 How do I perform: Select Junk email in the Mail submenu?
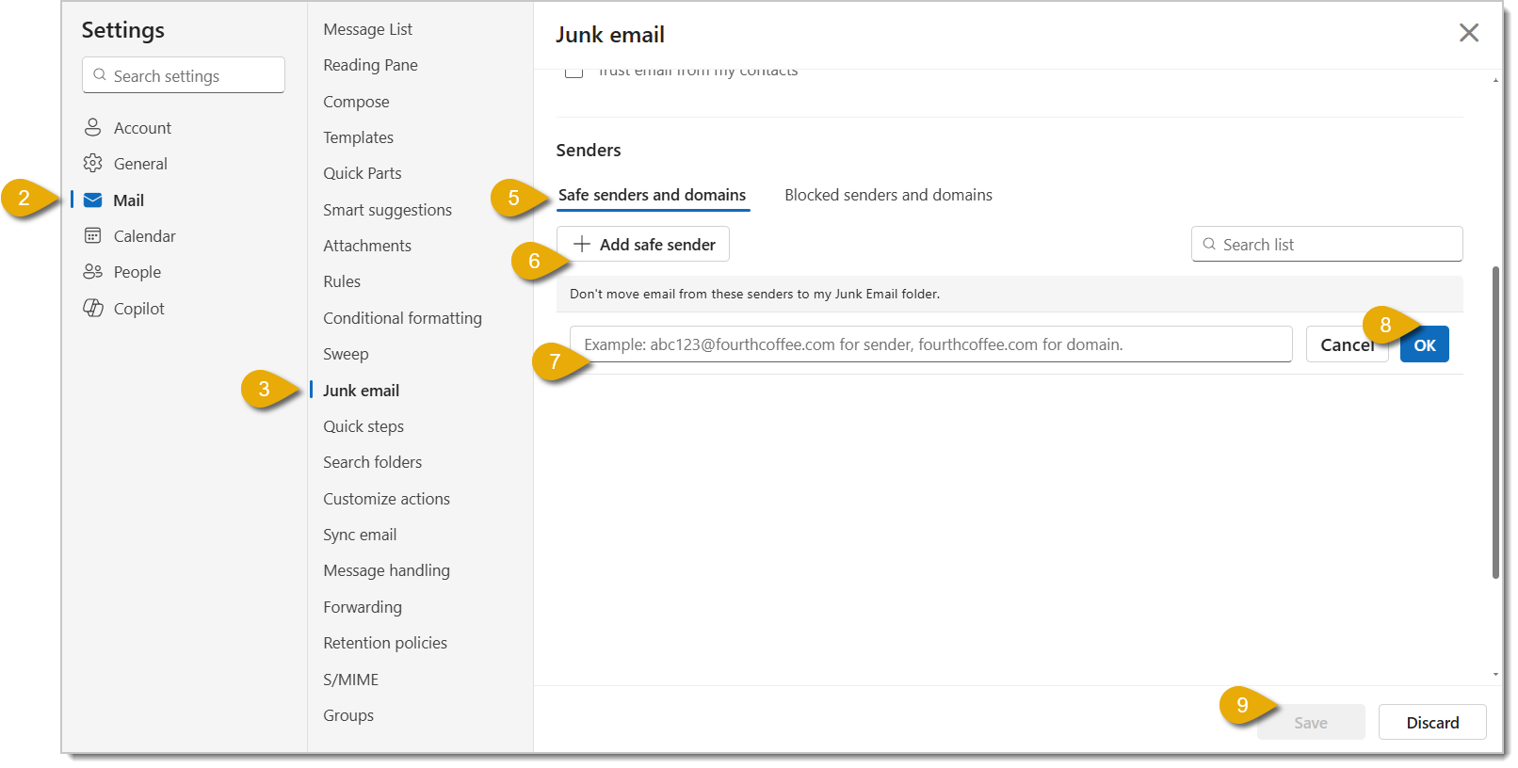[361, 391]
